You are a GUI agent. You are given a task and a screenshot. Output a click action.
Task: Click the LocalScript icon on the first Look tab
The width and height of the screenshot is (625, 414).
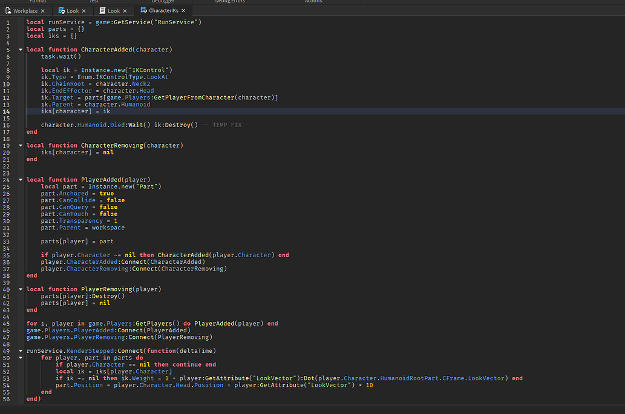[x=61, y=10]
